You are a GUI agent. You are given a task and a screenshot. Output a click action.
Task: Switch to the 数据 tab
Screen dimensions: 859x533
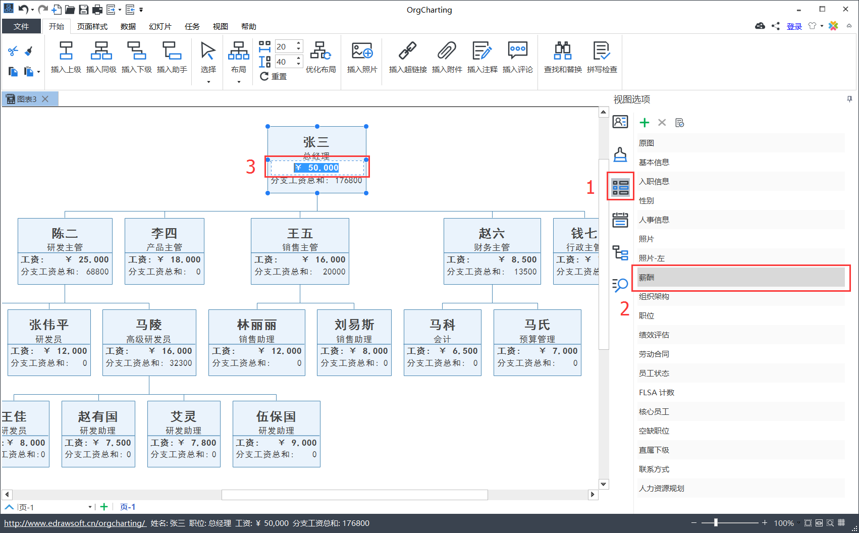click(x=128, y=26)
